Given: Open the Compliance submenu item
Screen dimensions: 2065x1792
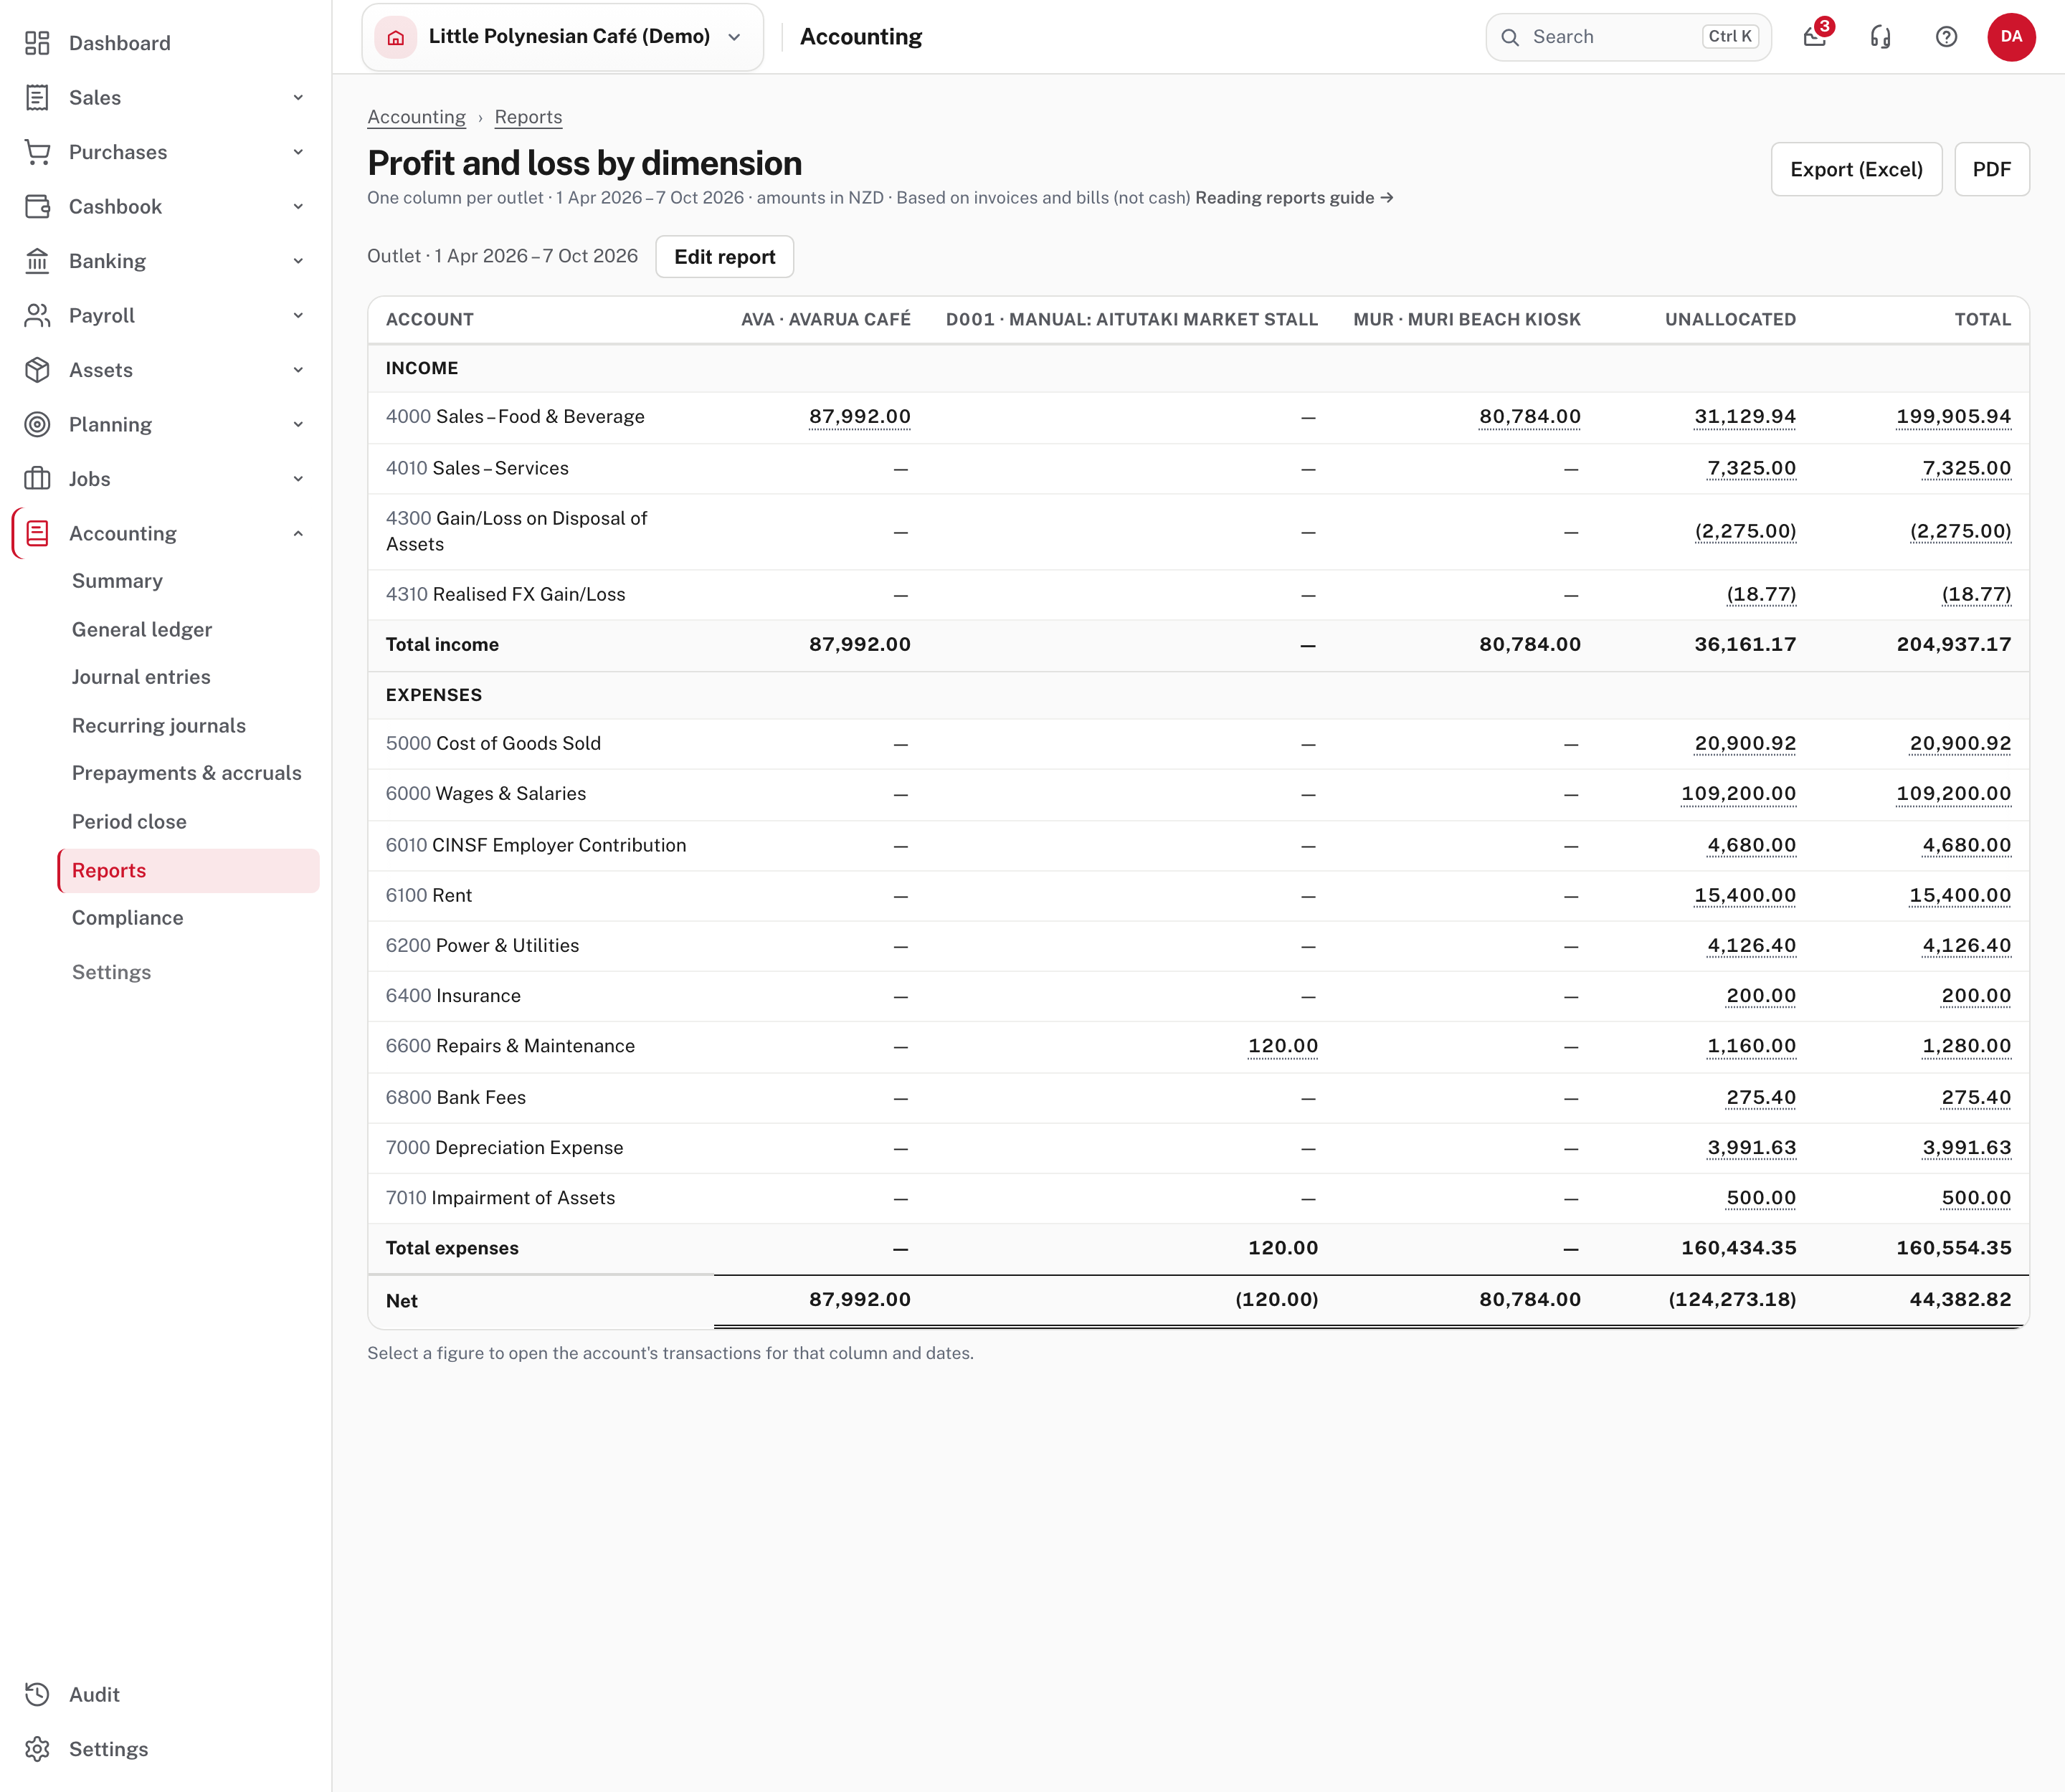Looking at the screenshot, I should 128,918.
